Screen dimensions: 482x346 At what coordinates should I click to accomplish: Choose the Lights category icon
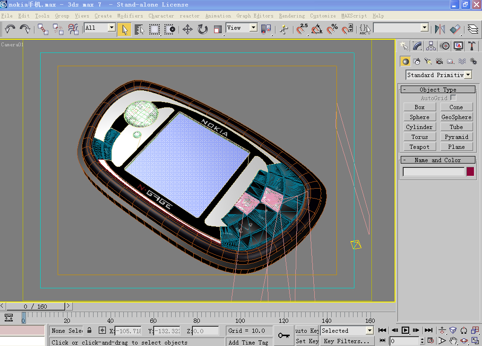tap(428, 61)
